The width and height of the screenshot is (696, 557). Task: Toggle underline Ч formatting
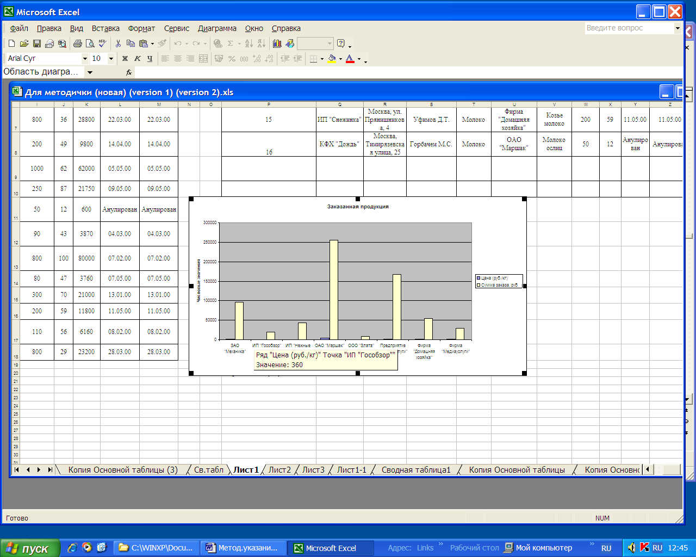click(x=150, y=58)
